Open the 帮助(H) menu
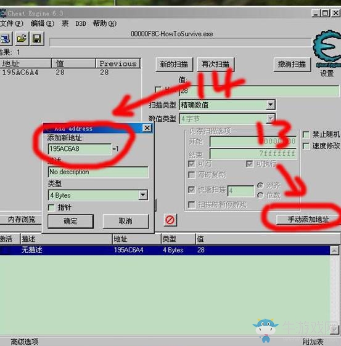The image size is (341, 346). tap(105, 23)
